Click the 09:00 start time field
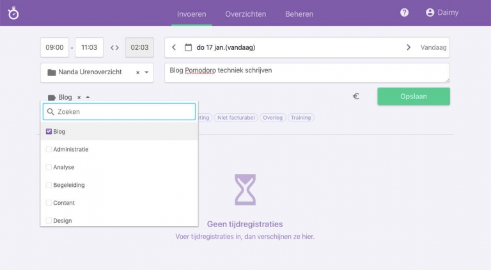 (54, 47)
